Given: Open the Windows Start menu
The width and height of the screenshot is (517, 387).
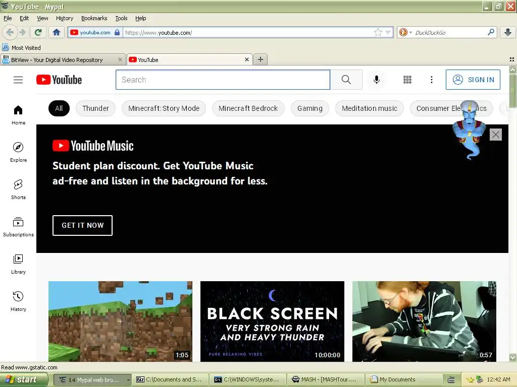Looking at the screenshot, I should tap(23, 380).
